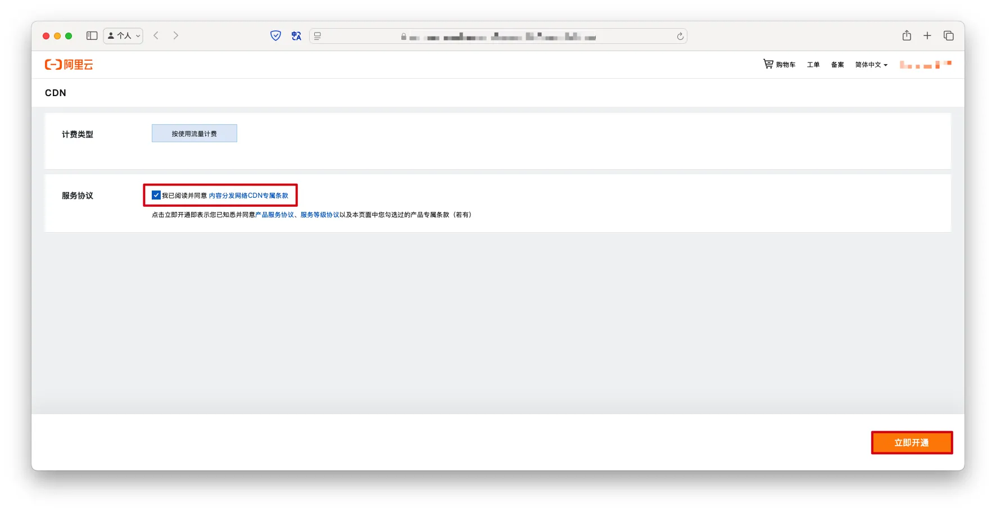Click the Aliyun logo
Viewport: 996px width, 512px height.
click(x=69, y=65)
